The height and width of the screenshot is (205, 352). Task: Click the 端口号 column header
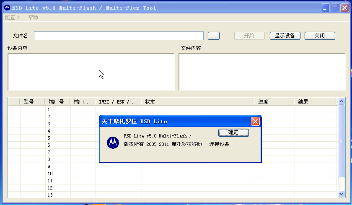point(57,102)
